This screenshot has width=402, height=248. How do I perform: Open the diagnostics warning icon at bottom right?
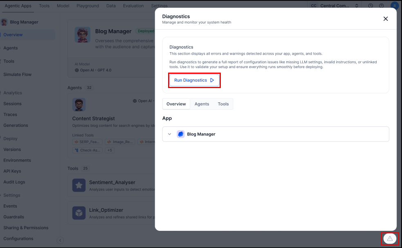pyautogui.click(x=389, y=239)
